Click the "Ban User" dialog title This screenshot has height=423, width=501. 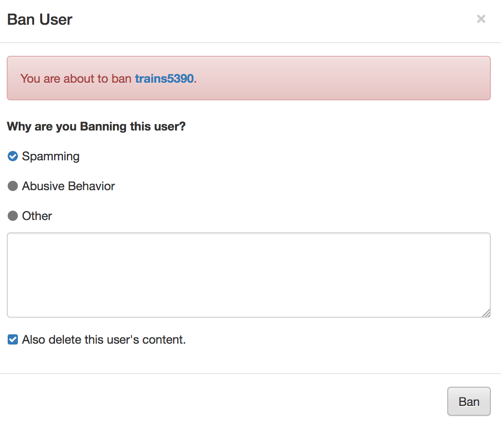click(x=40, y=20)
